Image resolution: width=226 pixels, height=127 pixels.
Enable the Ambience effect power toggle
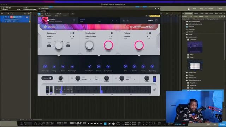116,78
